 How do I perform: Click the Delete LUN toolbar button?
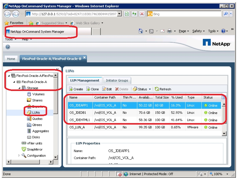(122, 89)
